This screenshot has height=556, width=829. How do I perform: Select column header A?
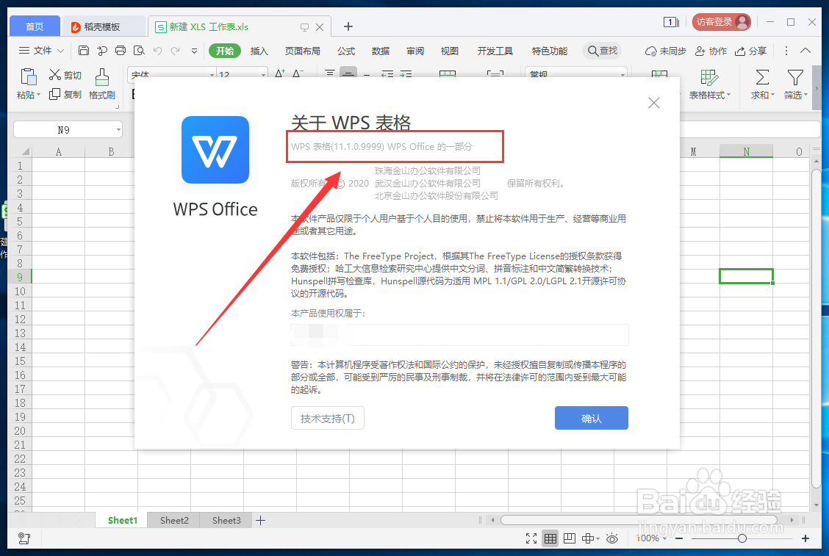(58, 152)
